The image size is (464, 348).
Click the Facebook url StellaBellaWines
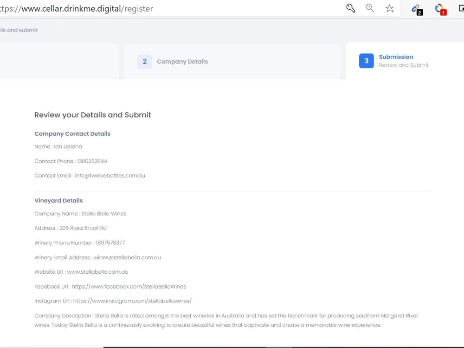pyautogui.click(x=129, y=286)
